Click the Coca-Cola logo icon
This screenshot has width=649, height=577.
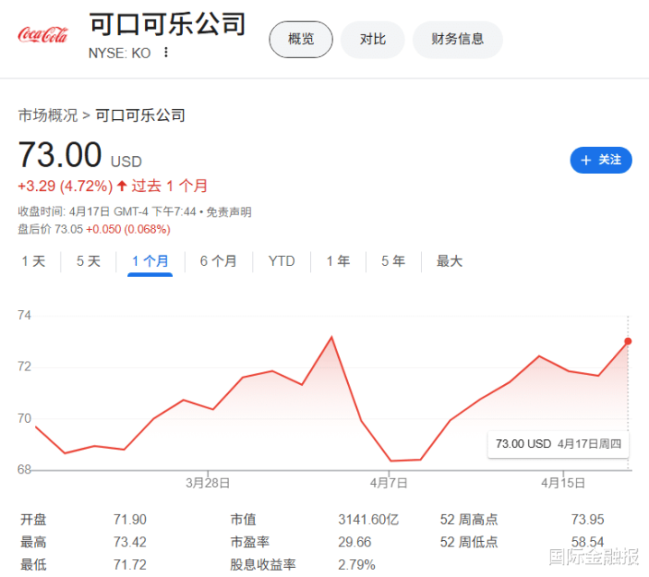[42, 35]
